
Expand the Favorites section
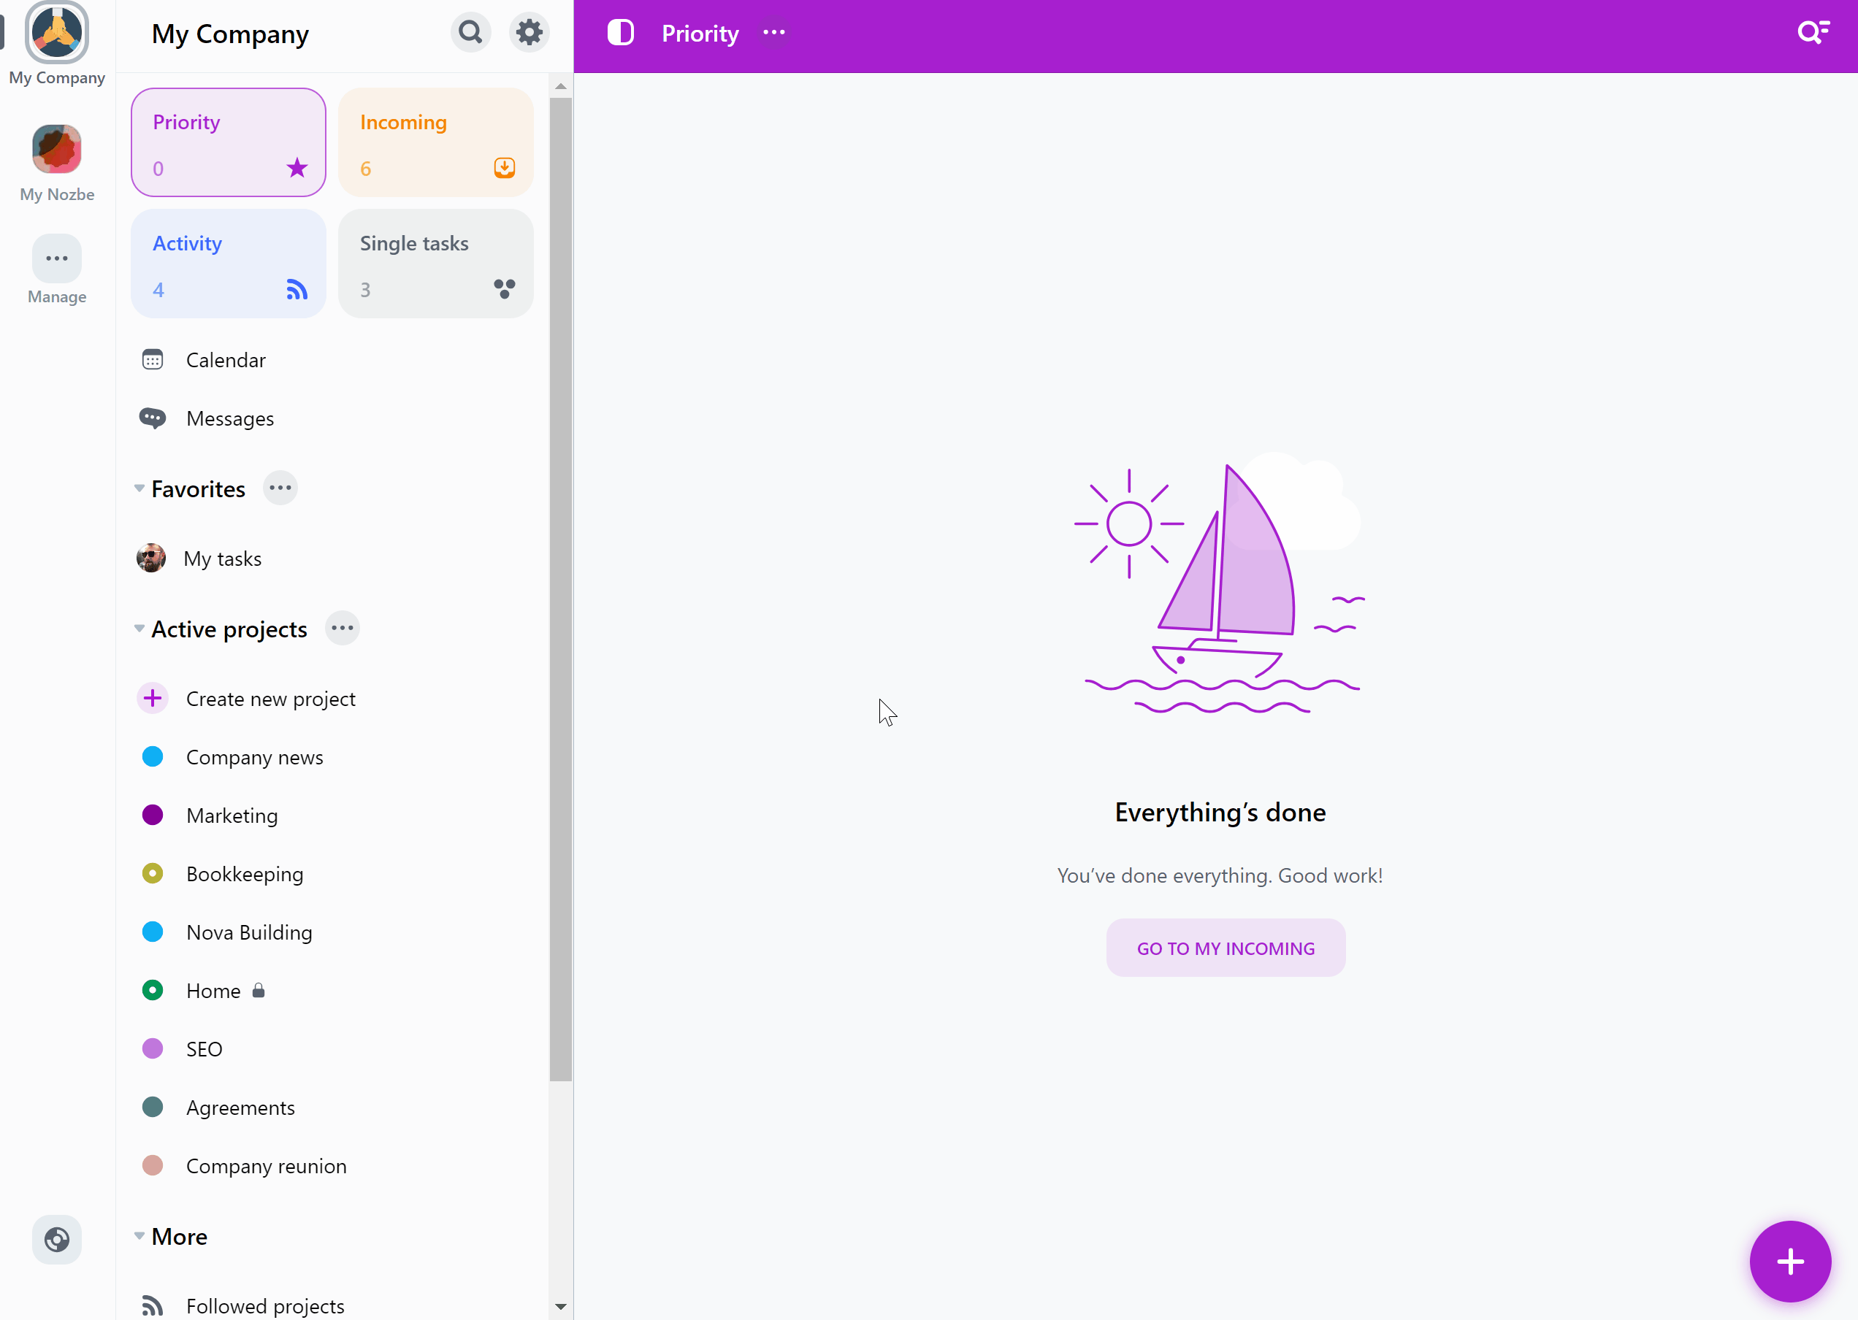(139, 488)
